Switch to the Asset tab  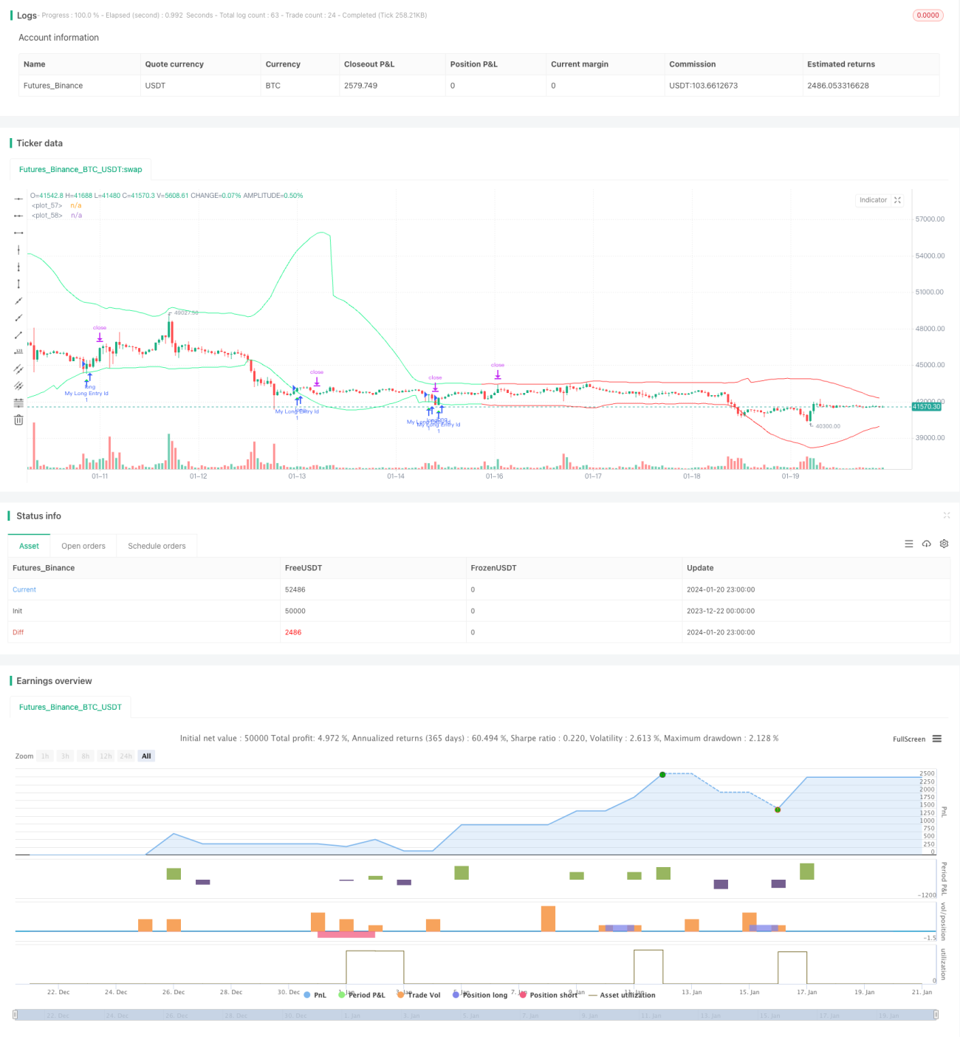29,546
